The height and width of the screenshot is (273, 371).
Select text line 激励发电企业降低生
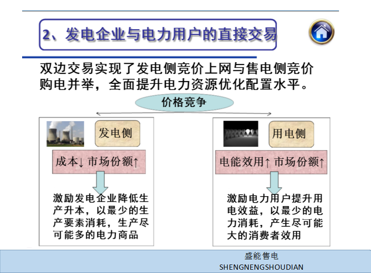click(101, 199)
